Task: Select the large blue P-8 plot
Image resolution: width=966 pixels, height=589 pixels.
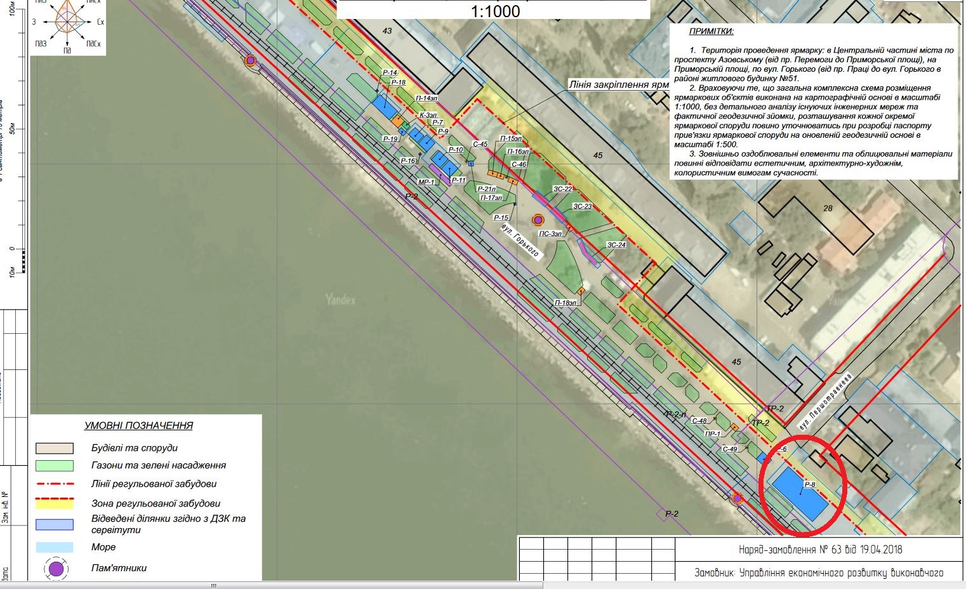Action: (x=800, y=494)
